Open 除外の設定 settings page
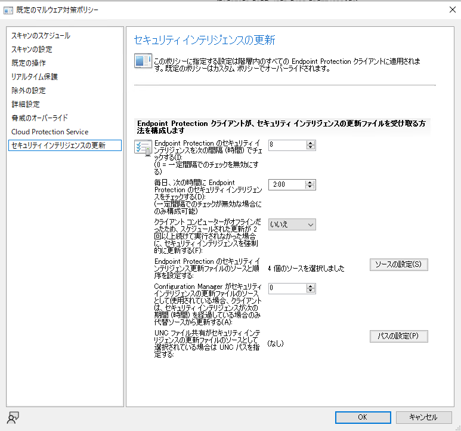The height and width of the screenshot is (431, 461). (x=29, y=91)
